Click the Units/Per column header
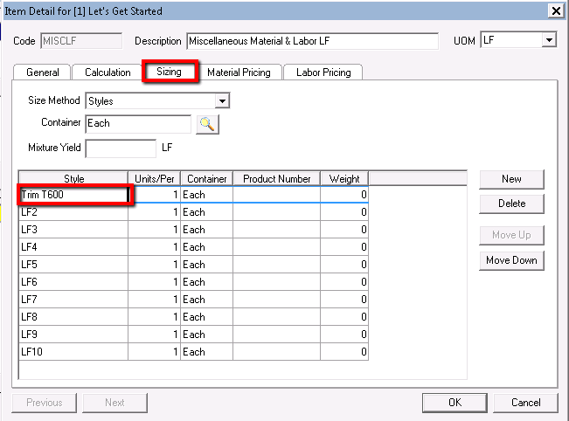This screenshot has width=569, height=421. point(154,179)
